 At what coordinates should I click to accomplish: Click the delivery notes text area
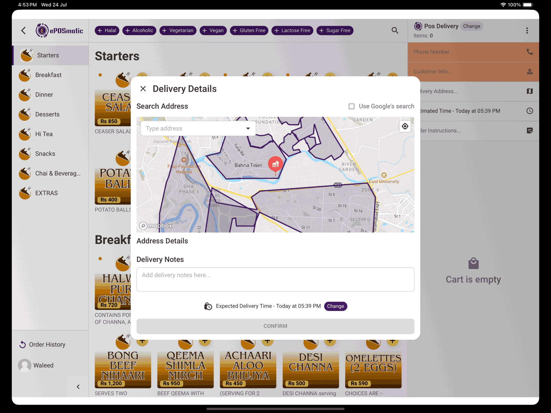[x=275, y=279]
